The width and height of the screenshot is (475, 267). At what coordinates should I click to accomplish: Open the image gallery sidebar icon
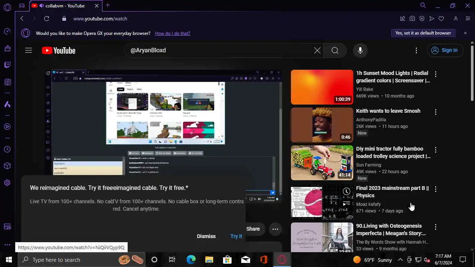[x=7, y=227]
